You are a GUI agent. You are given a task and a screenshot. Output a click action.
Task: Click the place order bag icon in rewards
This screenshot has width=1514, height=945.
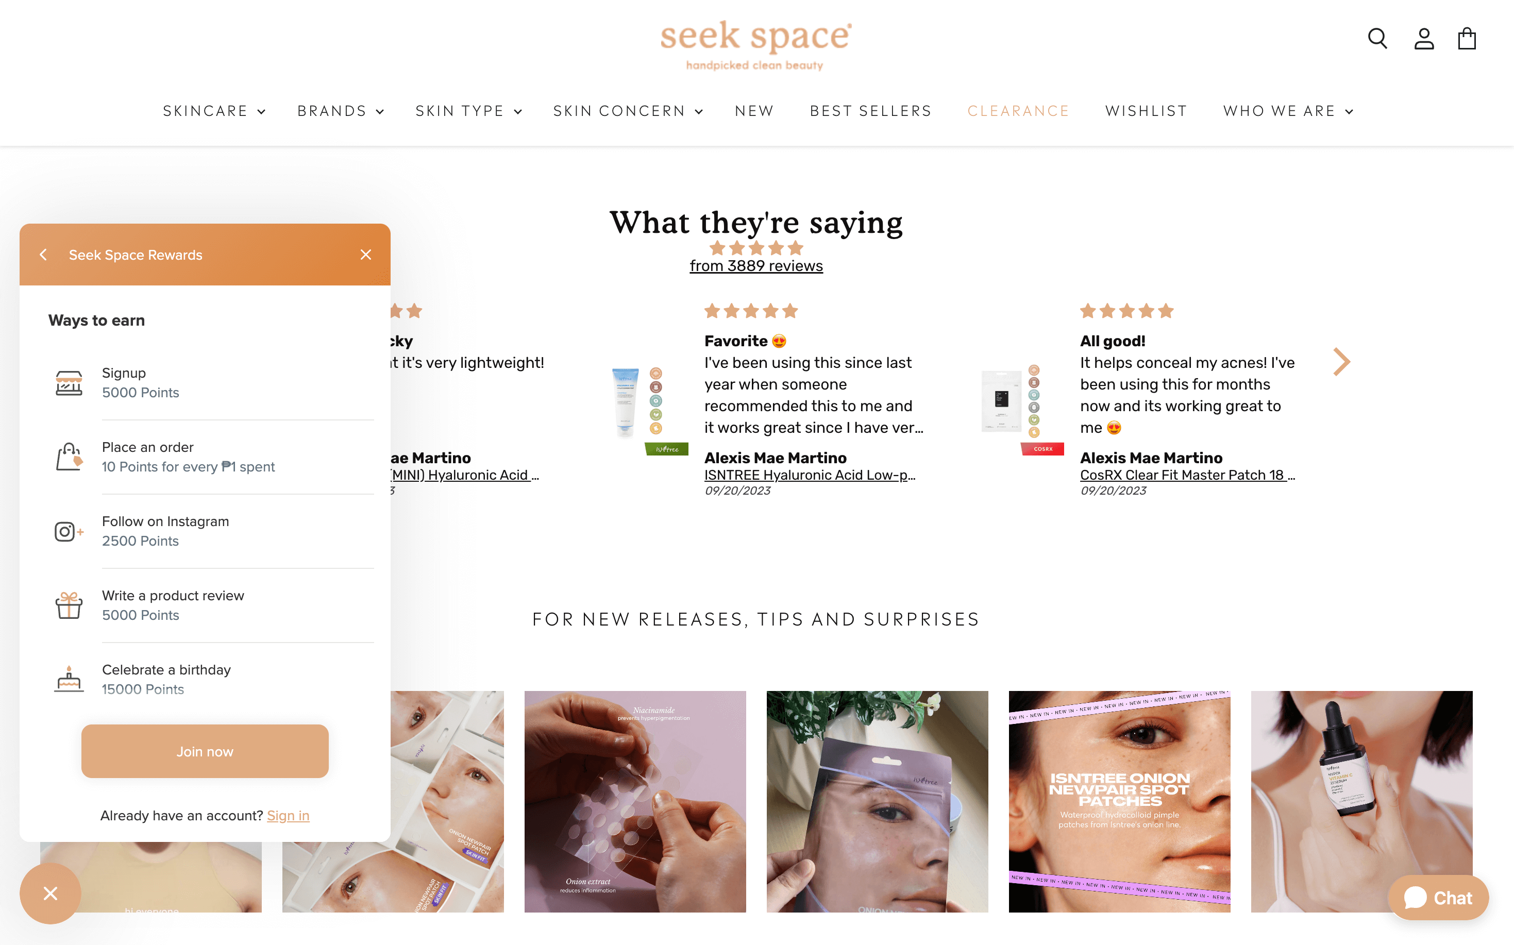click(x=69, y=455)
